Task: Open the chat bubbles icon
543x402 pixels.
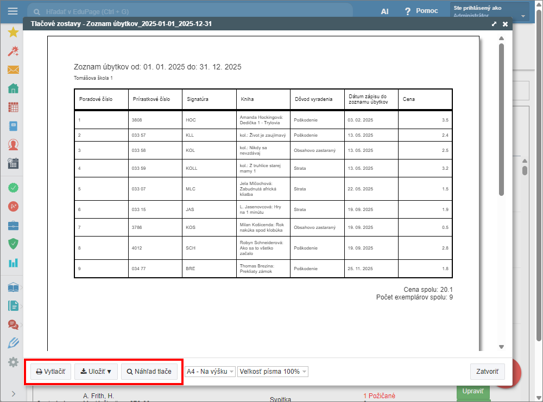Action: (x=13, y=324)
